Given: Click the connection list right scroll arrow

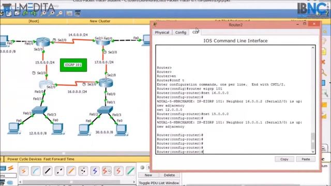Looking at the screenshot, I should click(x=134, y=181).
